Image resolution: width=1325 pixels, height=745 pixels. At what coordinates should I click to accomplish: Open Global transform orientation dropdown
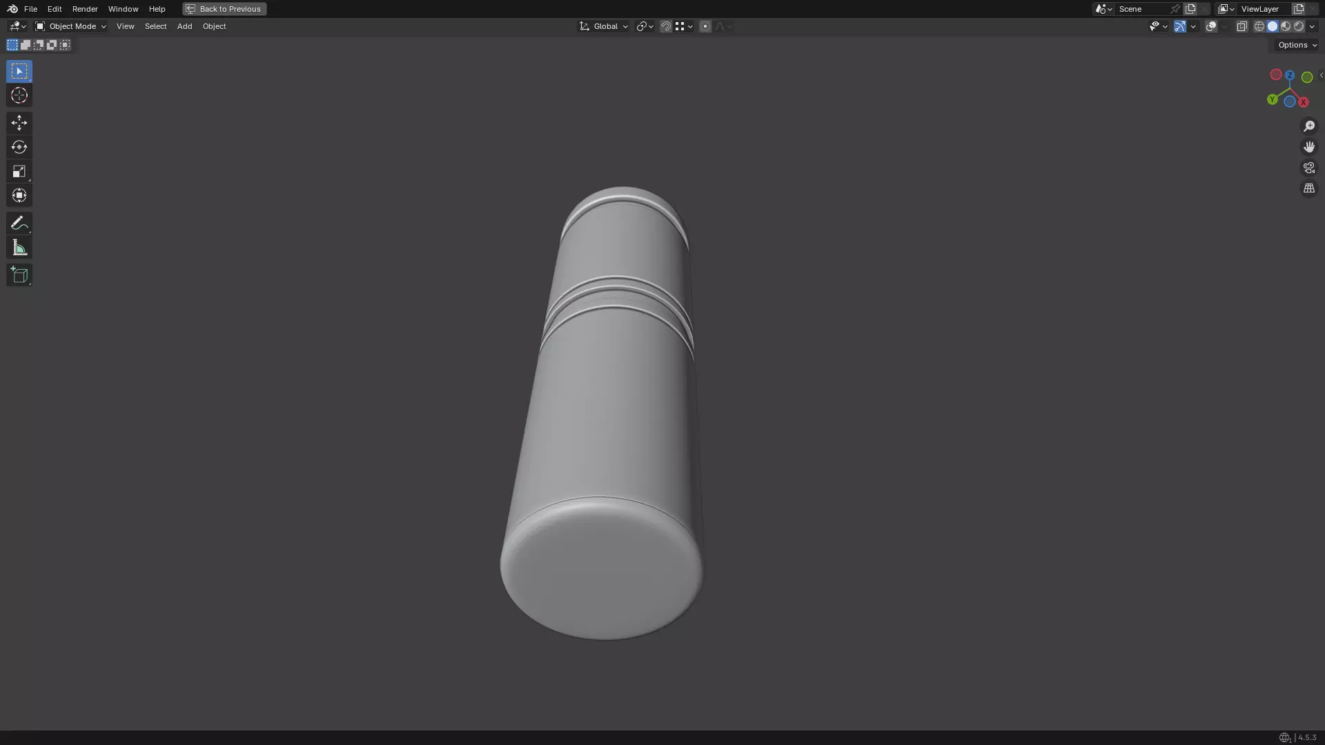pos(604,26)
